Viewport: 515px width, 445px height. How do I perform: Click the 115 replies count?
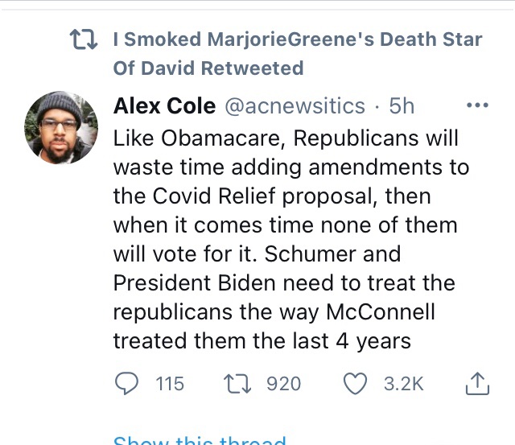tap(170, 384)
